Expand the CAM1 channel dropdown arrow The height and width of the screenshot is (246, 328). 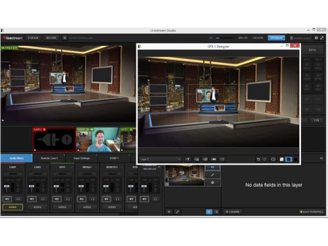pos(22,167)
